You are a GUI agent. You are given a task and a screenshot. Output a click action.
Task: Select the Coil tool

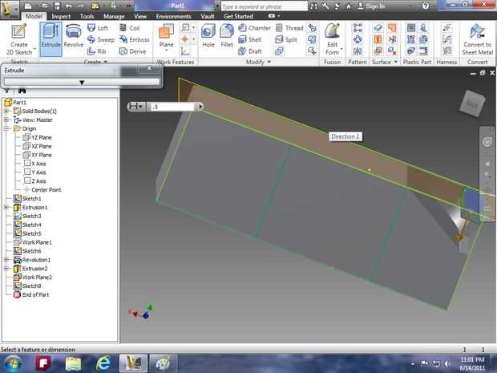(129, 28)
